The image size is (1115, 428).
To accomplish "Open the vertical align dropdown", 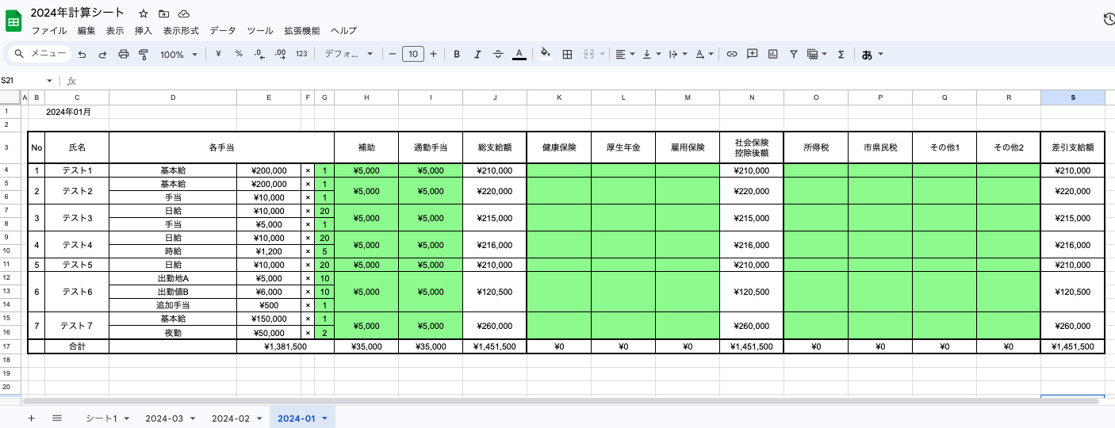I will point(652,55).
